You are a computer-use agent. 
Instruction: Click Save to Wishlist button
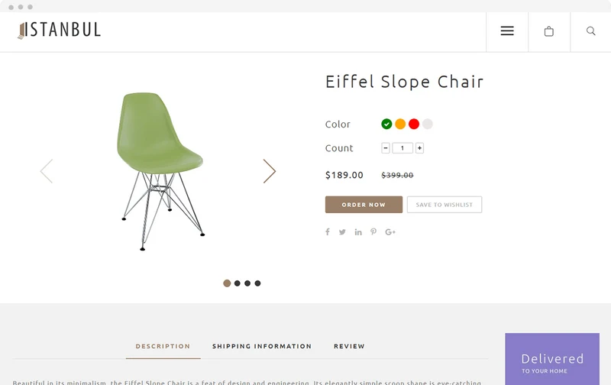445,205
